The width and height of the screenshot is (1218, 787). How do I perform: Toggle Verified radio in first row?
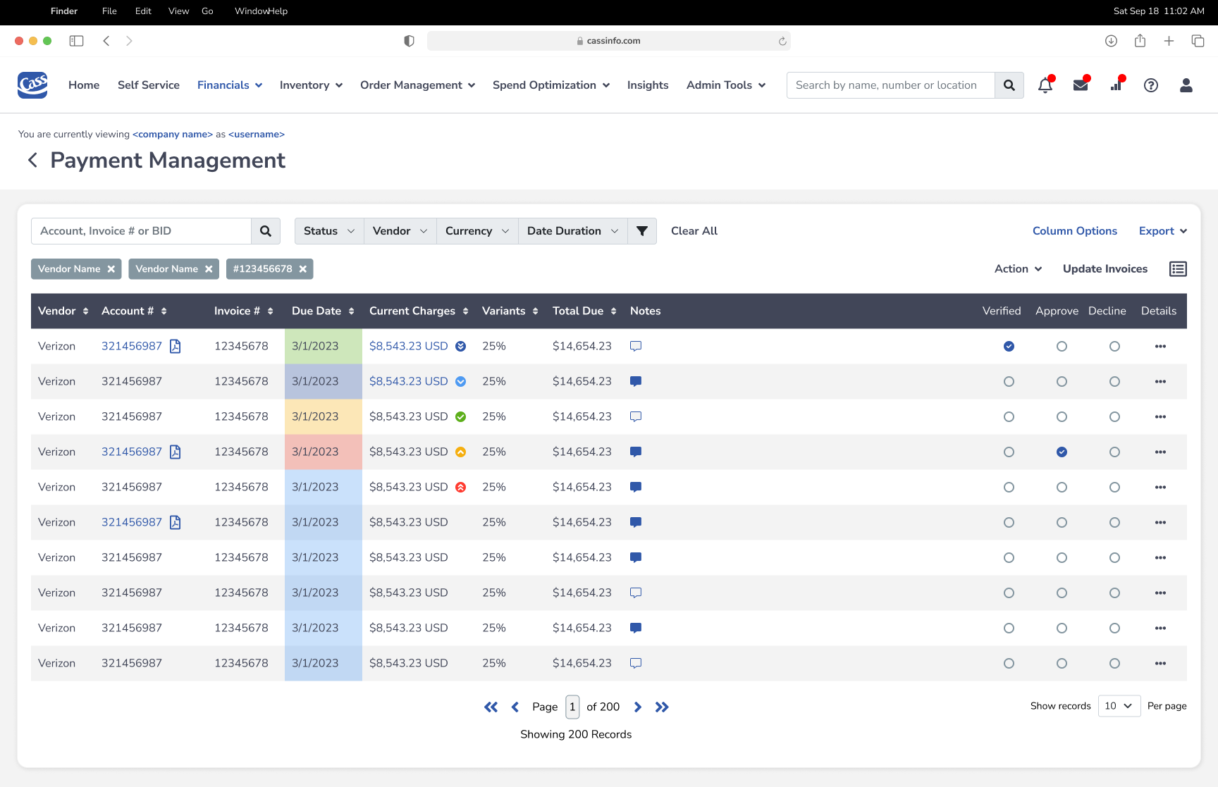[1009, 346]
